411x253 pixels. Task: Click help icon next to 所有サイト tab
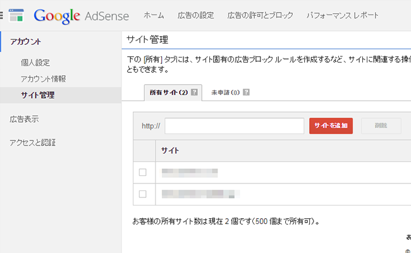pos(194,92)
